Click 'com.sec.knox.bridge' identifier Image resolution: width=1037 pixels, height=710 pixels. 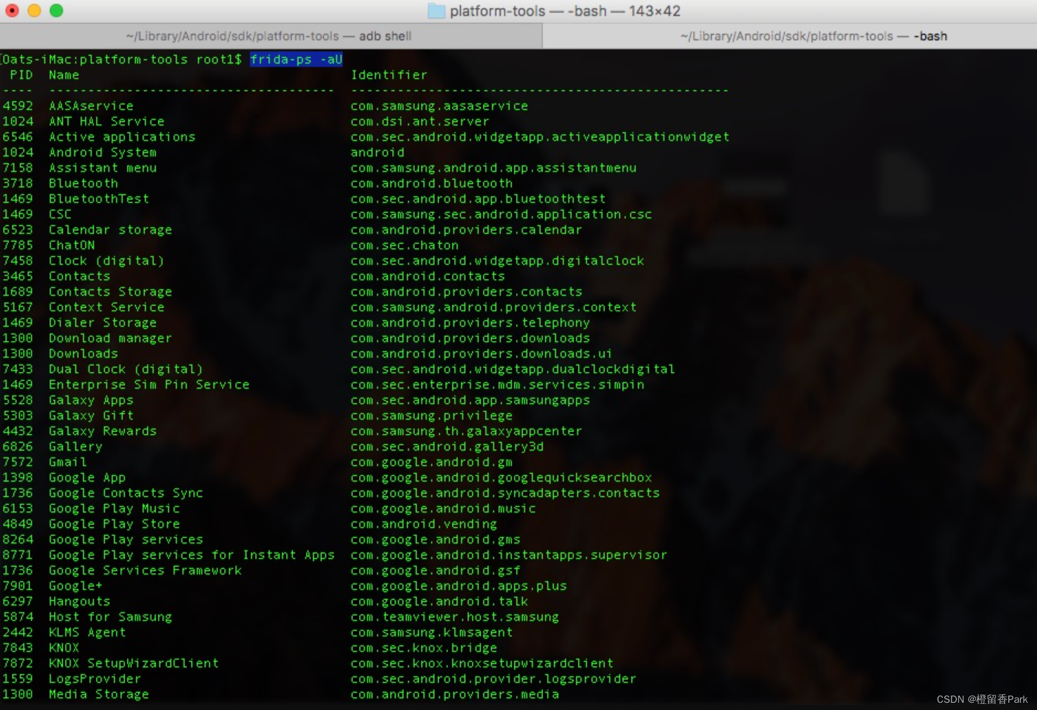click(424, 648)
